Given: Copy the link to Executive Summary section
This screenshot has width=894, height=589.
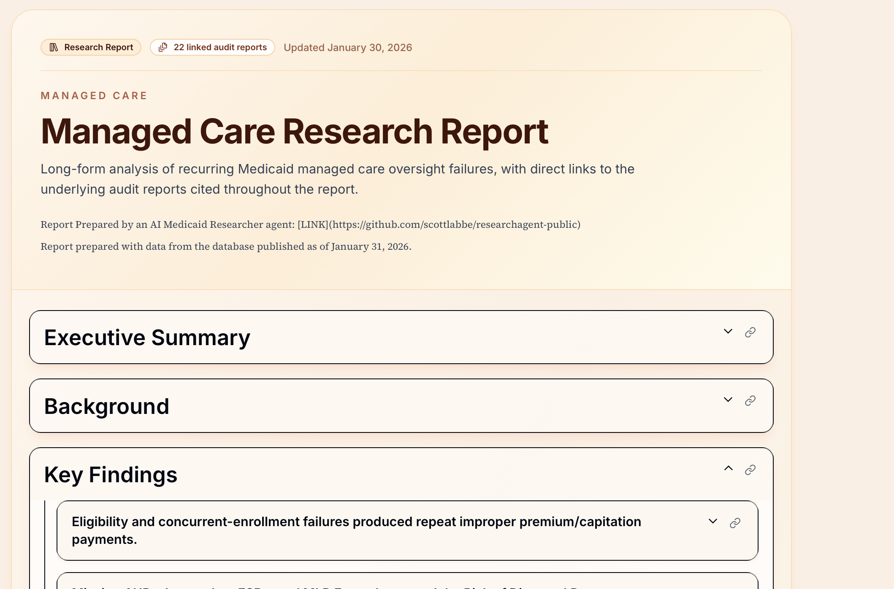Looking at the screenshot, I should pyautogui.click(x=749, y=332).
